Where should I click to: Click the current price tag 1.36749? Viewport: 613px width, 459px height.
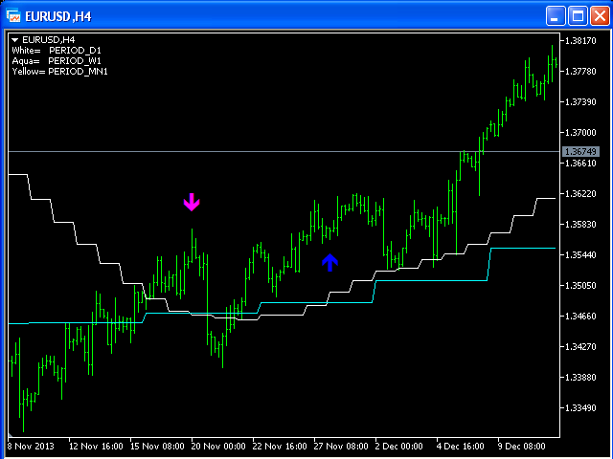581,152
